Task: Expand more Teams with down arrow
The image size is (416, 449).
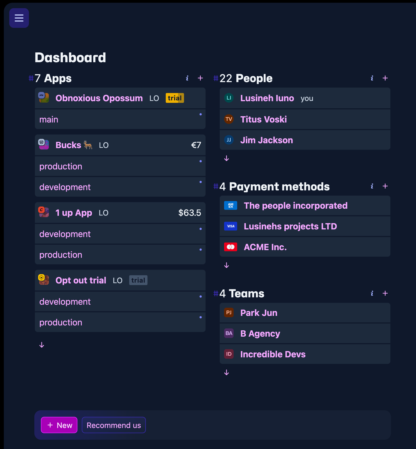Action: click(227, 373)
